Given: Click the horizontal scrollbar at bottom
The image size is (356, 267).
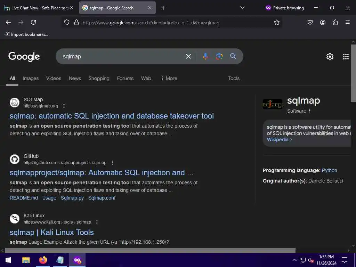Looking at the screenshot, I should [x=150, y=250].
